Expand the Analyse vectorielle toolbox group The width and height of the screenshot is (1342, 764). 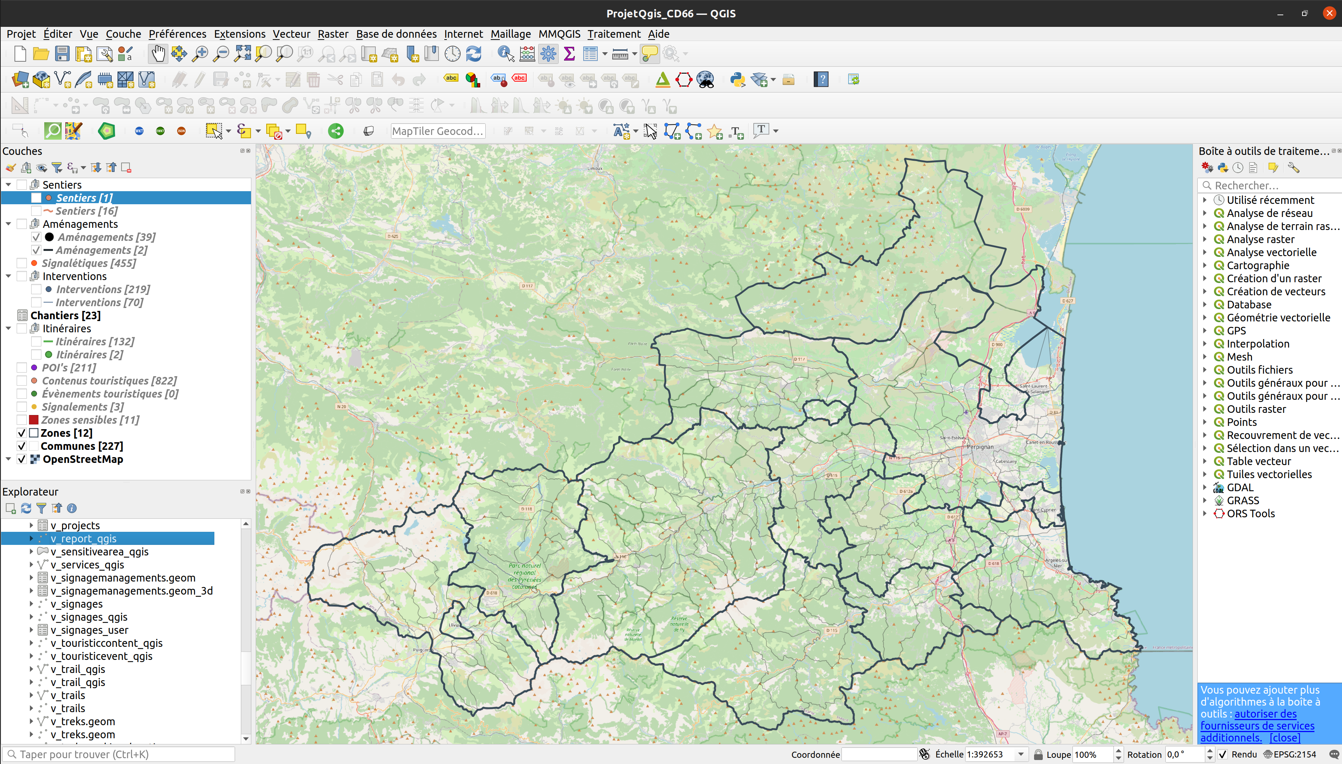pos(1205,252)
